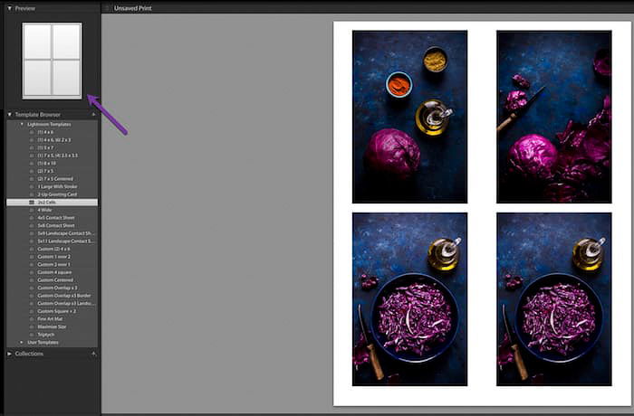Choose the Fine Art Mat template
634x416 pixels.
[x=51, y=318]
